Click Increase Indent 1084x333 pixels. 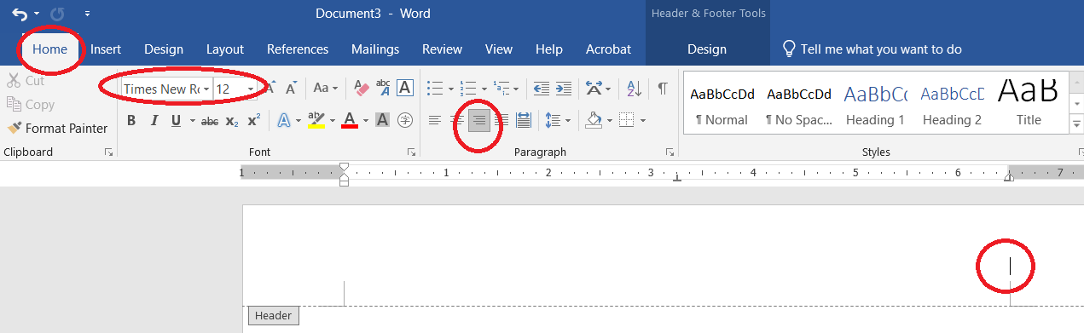coord(563,89)
